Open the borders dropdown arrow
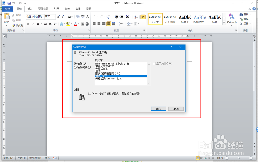This screenshot has height=162, width=258. (x=139, y=24)
